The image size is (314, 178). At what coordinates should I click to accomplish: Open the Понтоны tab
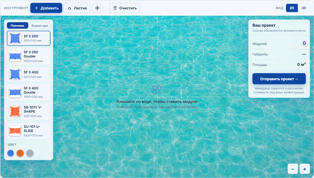[x=18, y=26]
